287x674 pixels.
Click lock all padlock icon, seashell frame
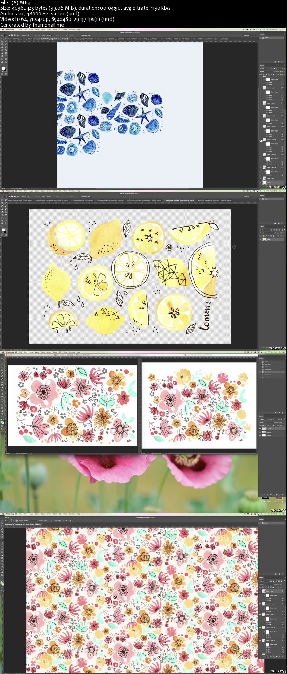[274, 75]
